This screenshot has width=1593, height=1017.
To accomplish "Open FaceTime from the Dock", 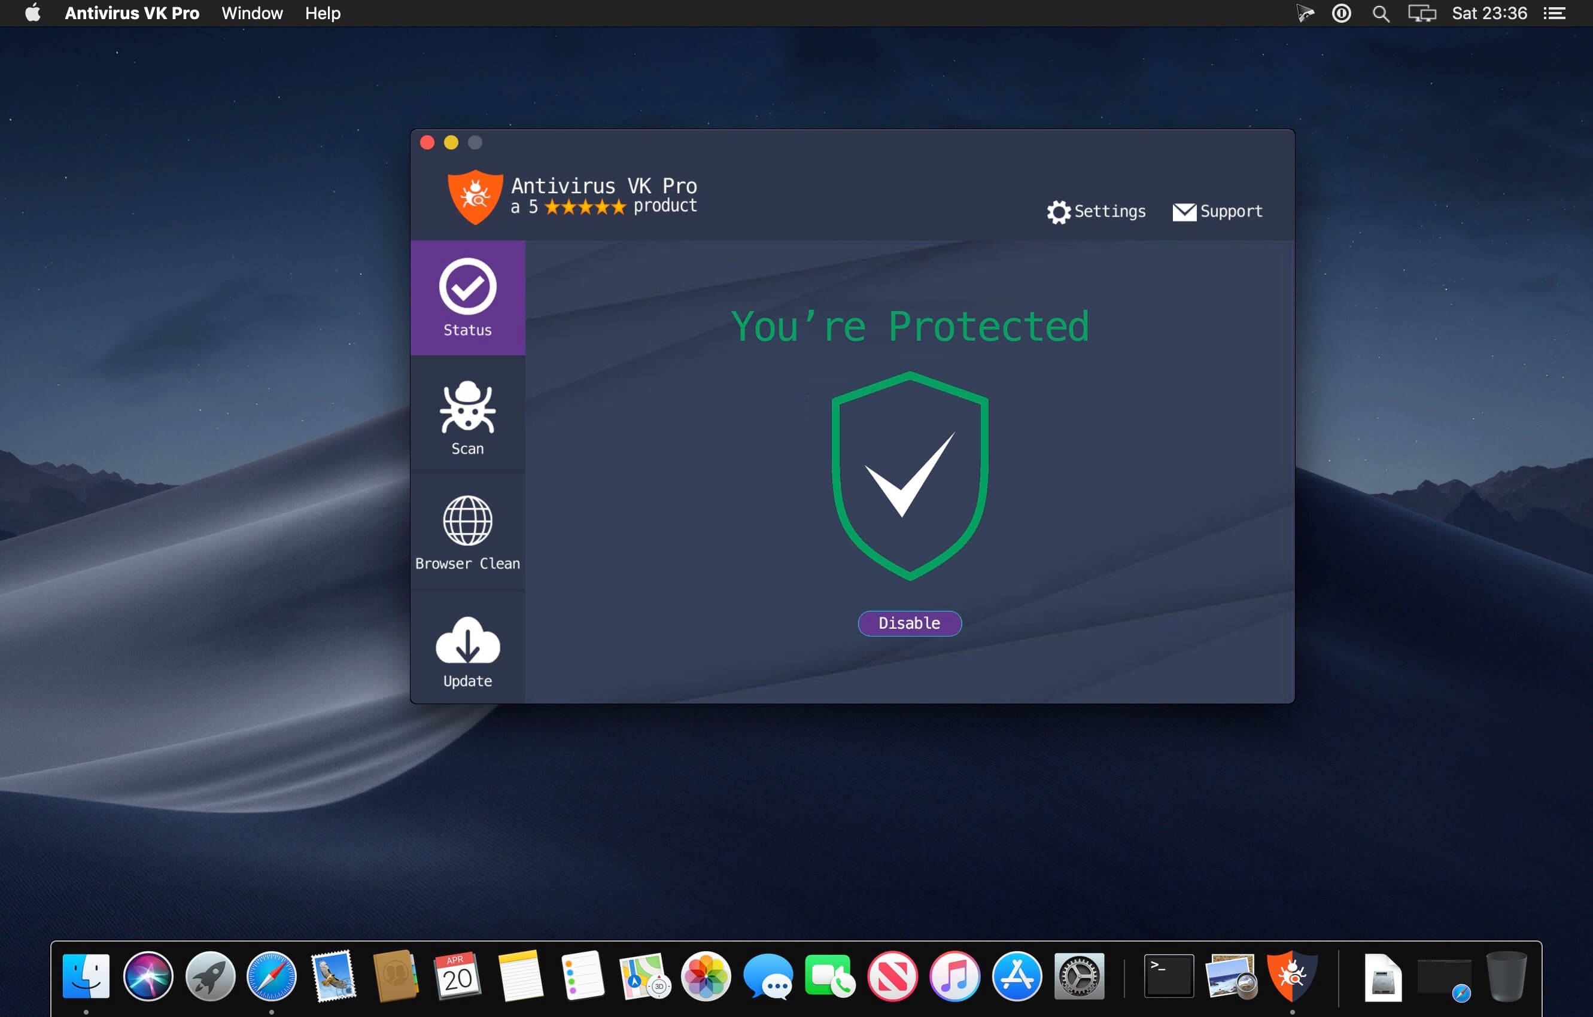I will [x=830, y=976].
